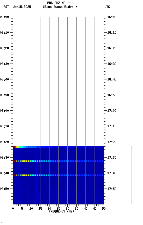The image size is (143, 225).
Task: Select the '(Blue Stone Ridge )' station name
Action: click(x=60, y=7)
